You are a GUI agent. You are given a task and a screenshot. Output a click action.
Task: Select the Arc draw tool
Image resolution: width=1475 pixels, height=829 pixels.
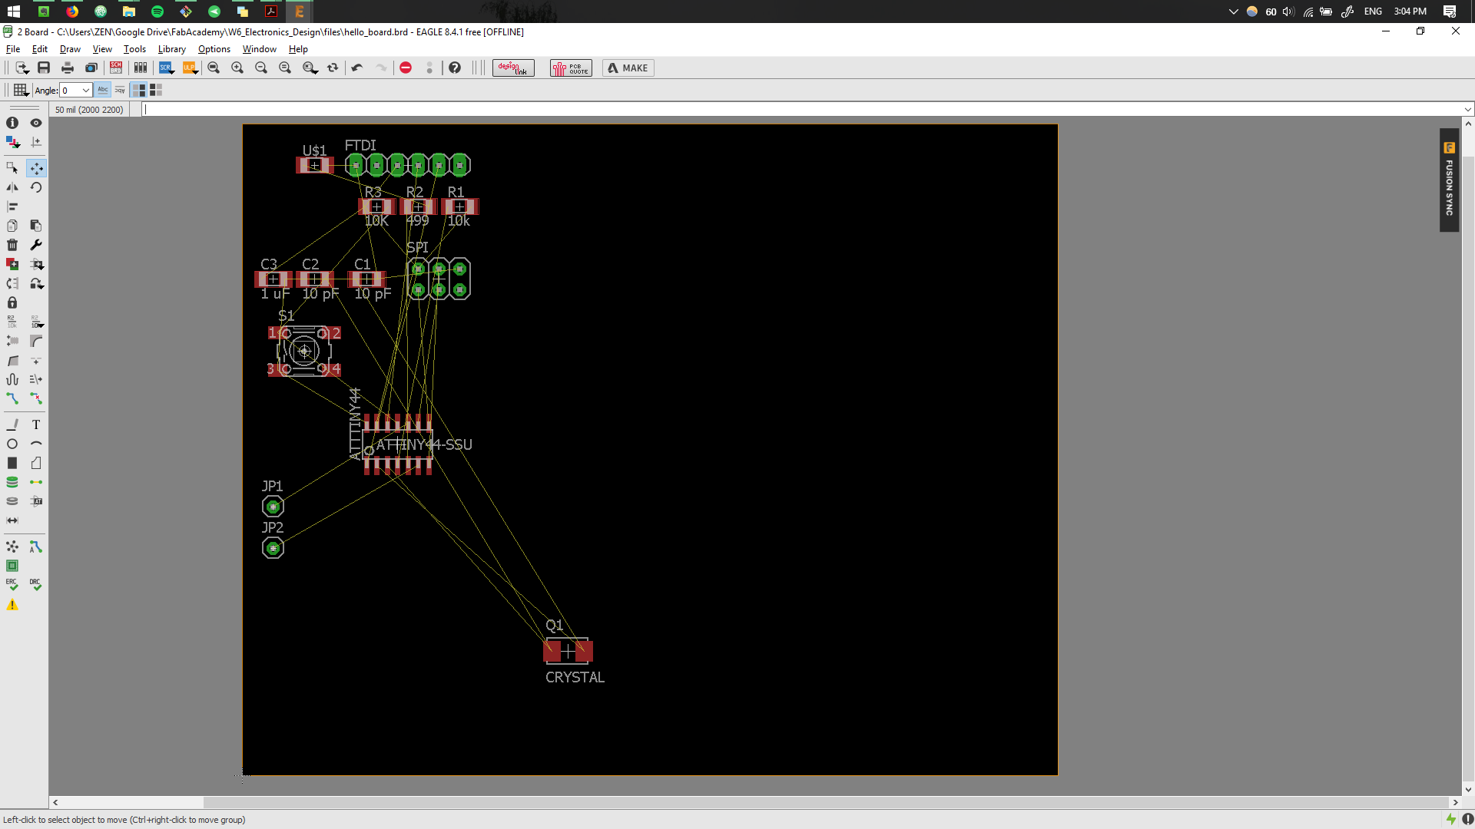point(36,444)
